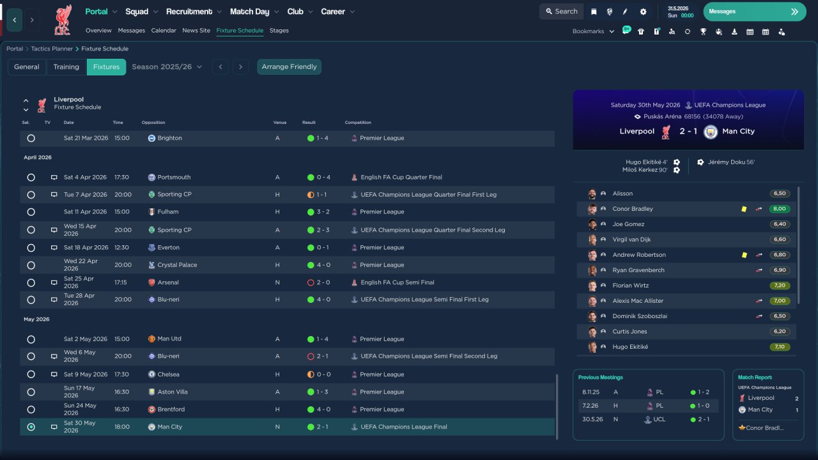The height and width of the screenshot is (460, 818).
Task: Click the Liverpool team up/down selector arrows
Action: tap(26, 105)
